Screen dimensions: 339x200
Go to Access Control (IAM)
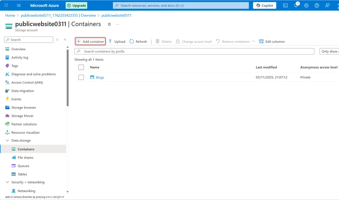pyautogui.click(x=27, y=82)
